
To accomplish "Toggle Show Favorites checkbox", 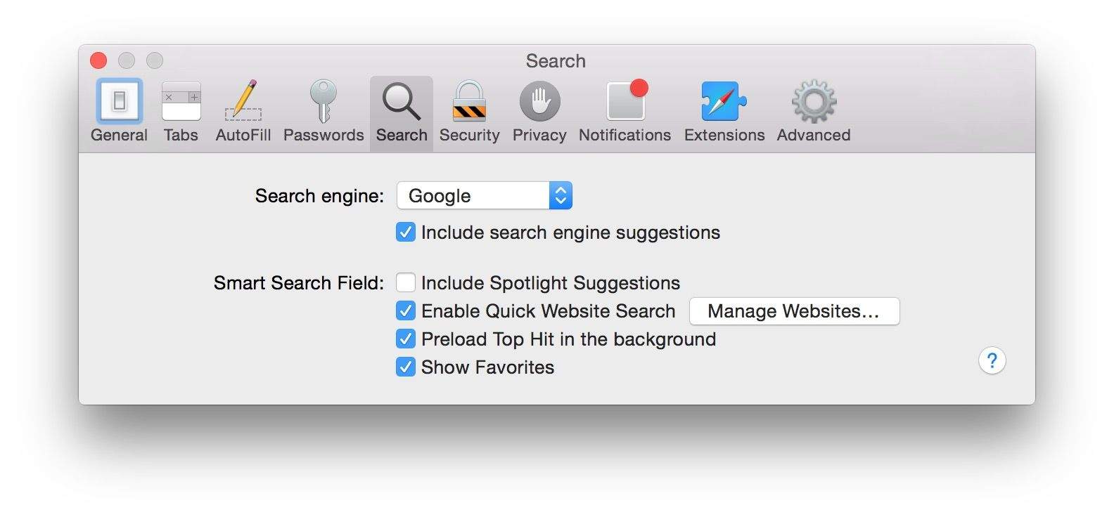I will [x=406, y=367].
